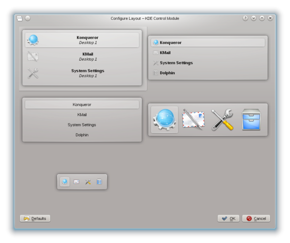
Task: Select the small Dolphin icon in mini switcher
Action: point(99,182)
